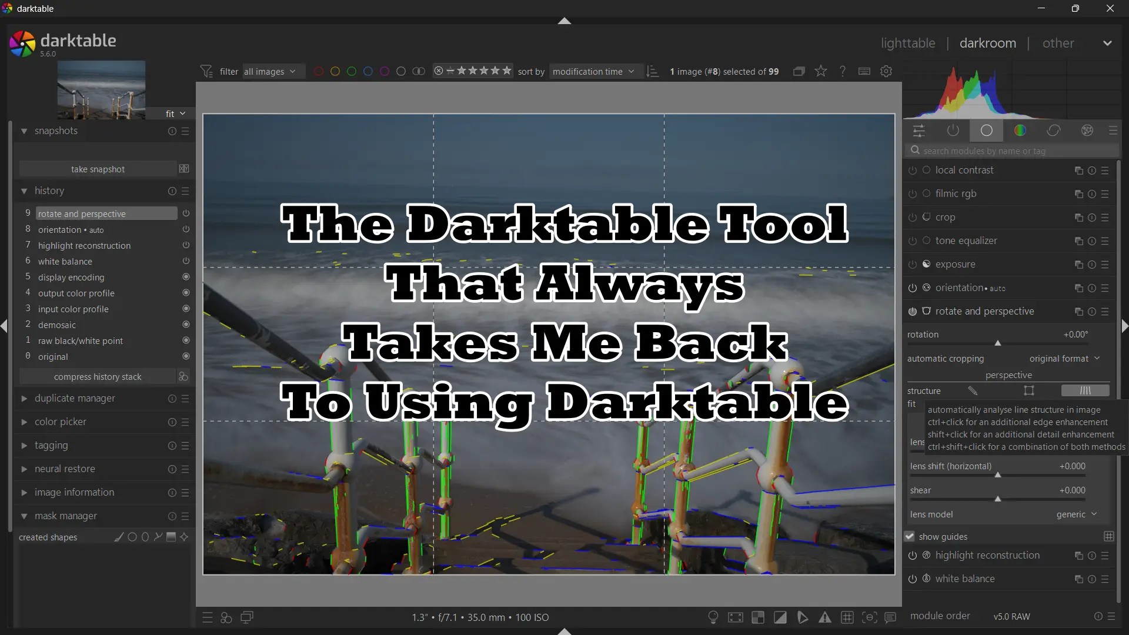The height and width of the screenshot is (635, 1129).
Task: Open presets menu for crop module
Action: coord(1105,218)
